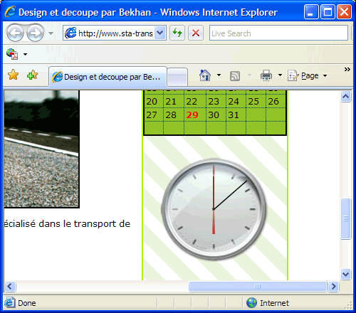Select the Design et decoupe tab
The image size is (356, 313).
pos(108,77)
